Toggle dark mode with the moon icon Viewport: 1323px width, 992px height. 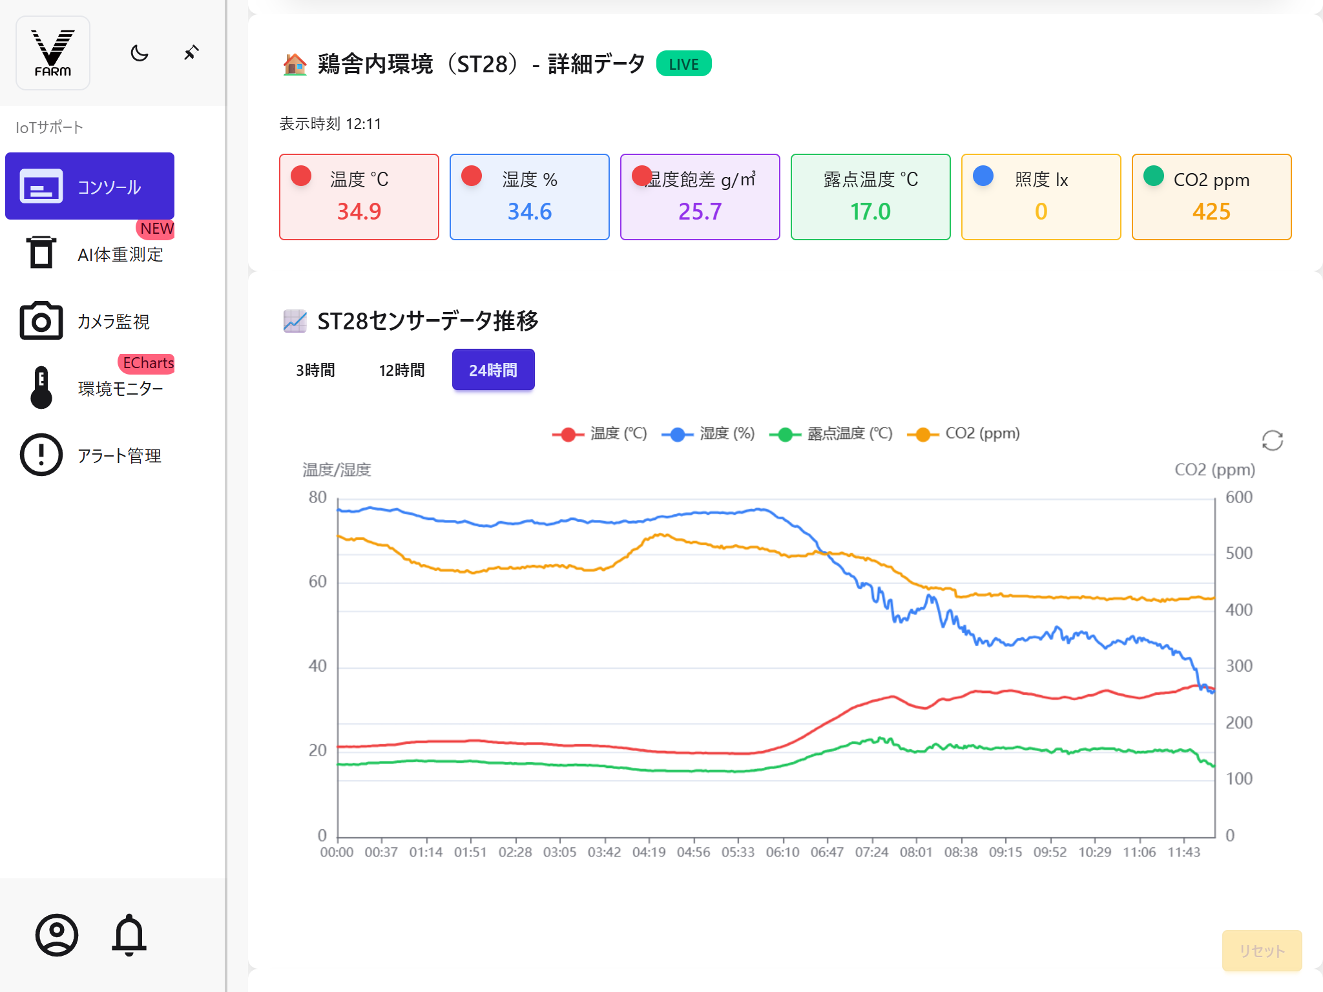[139, 54]
